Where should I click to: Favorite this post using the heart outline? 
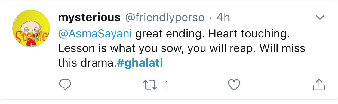pos(234,85)
